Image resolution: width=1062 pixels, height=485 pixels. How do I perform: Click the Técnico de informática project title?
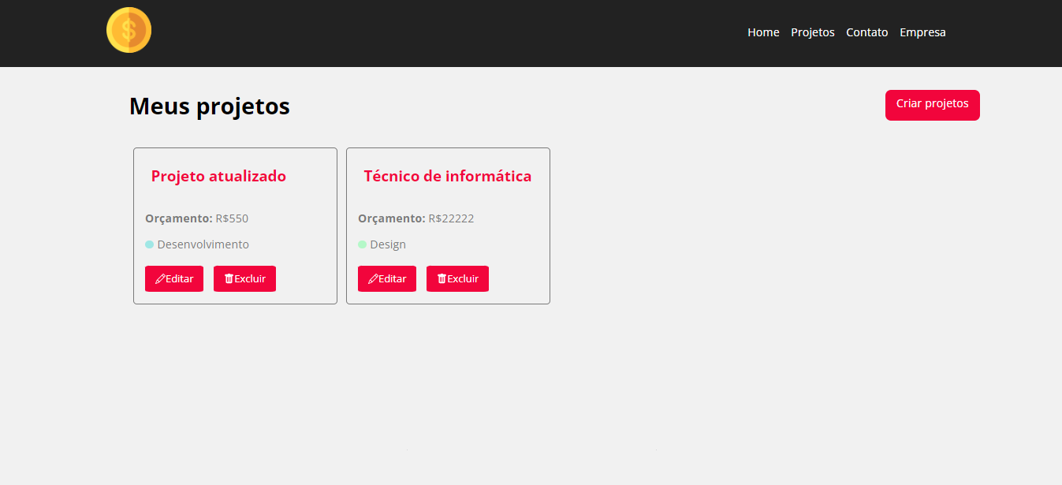pos(446,176)
